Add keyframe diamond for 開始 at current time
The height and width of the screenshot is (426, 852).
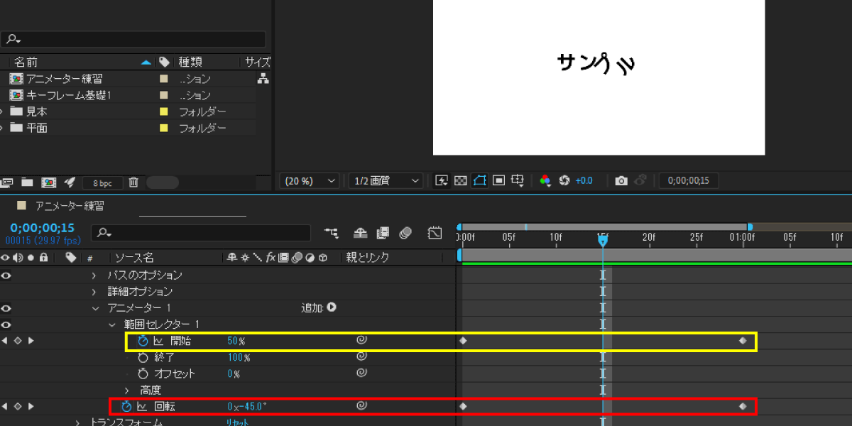[18, 341]
